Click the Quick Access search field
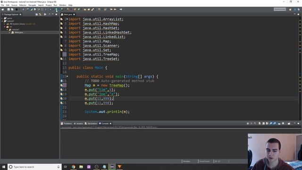302x170 pixels. [280, 9]
